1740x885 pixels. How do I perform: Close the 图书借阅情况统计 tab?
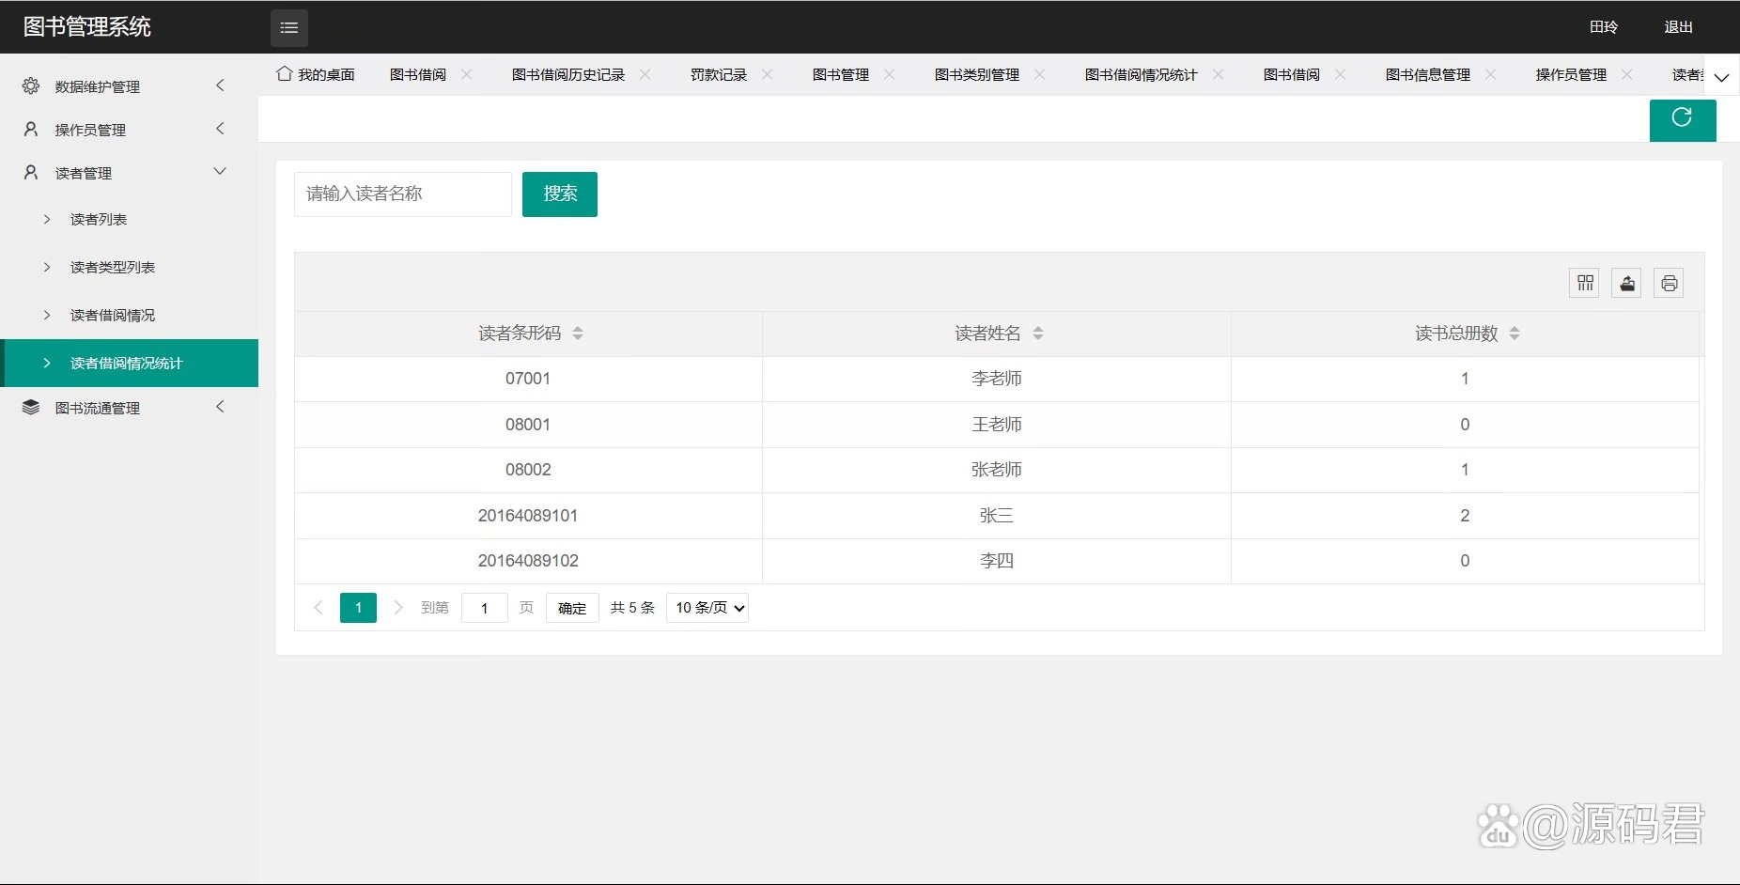(x=1219, y=74)
